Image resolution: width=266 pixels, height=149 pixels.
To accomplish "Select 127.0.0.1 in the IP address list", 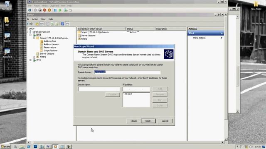I will (x=128, y=94).
